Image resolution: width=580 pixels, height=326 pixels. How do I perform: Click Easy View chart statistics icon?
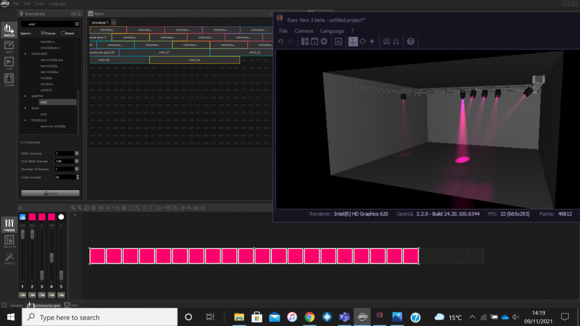[x=339, y=41]
